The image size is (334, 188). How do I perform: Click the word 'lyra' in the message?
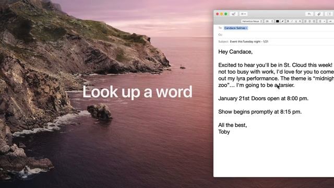click(x=241, y=78)
